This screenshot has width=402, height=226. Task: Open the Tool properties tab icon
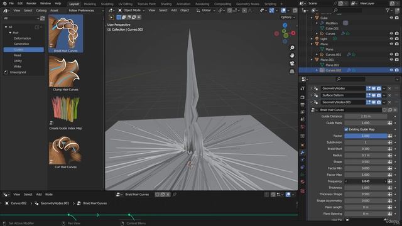point(303,88)
